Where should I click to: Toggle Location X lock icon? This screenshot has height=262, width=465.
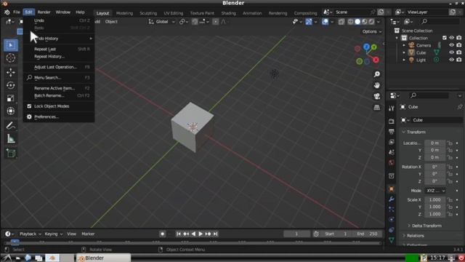pos(450,143)
